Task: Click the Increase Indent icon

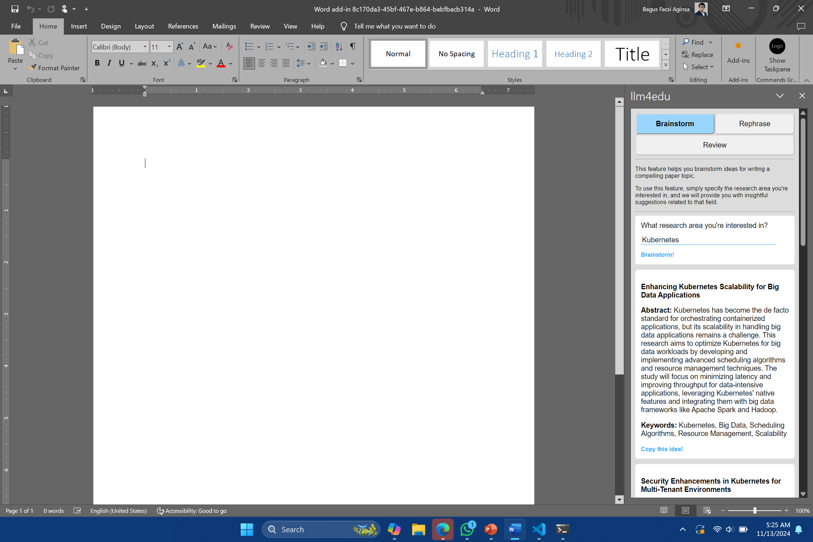Action: coord(324,47)
